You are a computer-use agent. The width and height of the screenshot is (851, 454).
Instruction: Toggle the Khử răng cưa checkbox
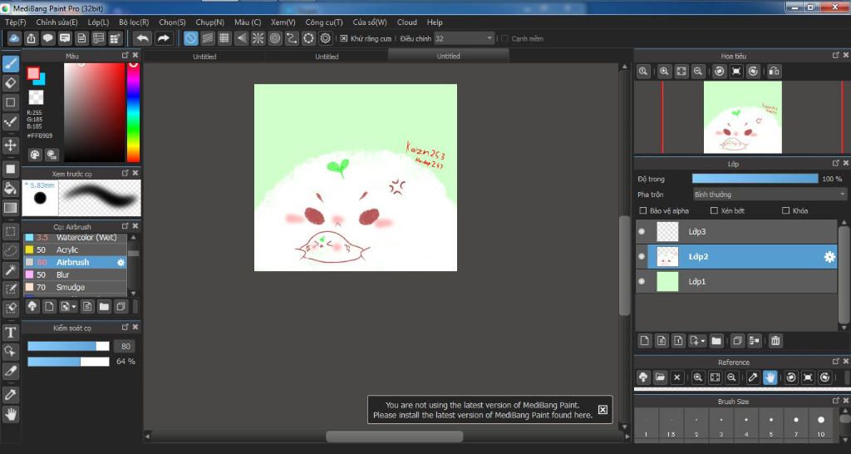(343, 38)
